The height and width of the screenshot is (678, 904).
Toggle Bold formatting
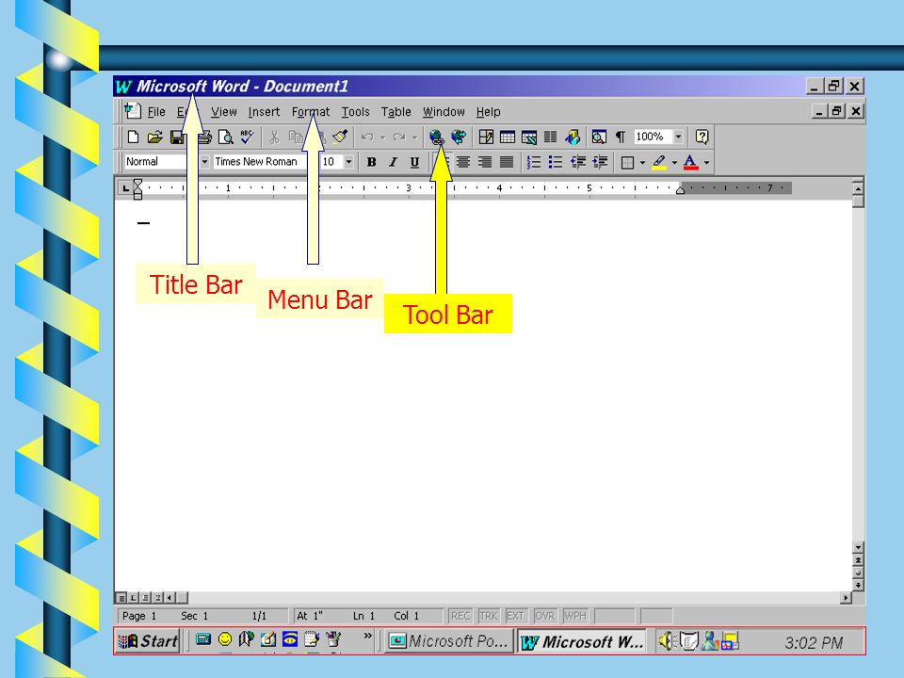click(x=371, y=162)
